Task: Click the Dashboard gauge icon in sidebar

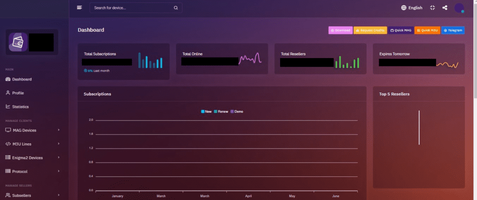Action: click(8, 79)
